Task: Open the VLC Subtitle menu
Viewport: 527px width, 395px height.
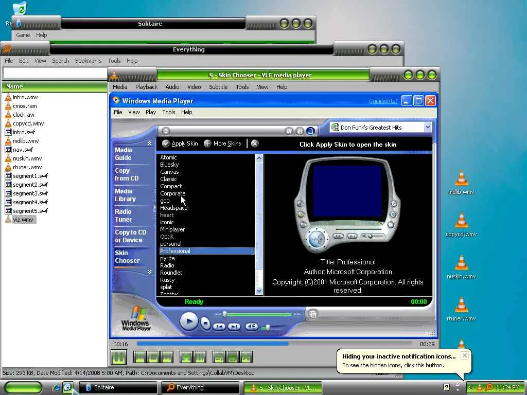Action: pos(218,87)
